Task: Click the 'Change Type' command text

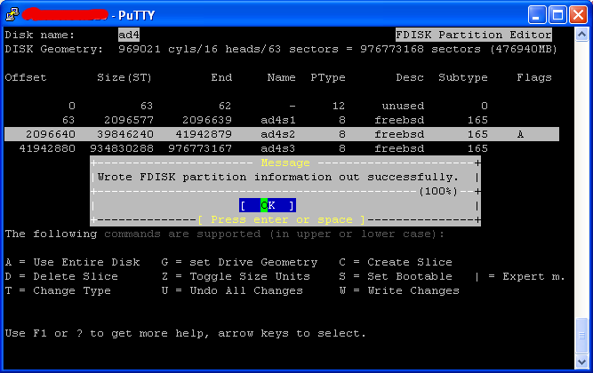Action: 72,291
